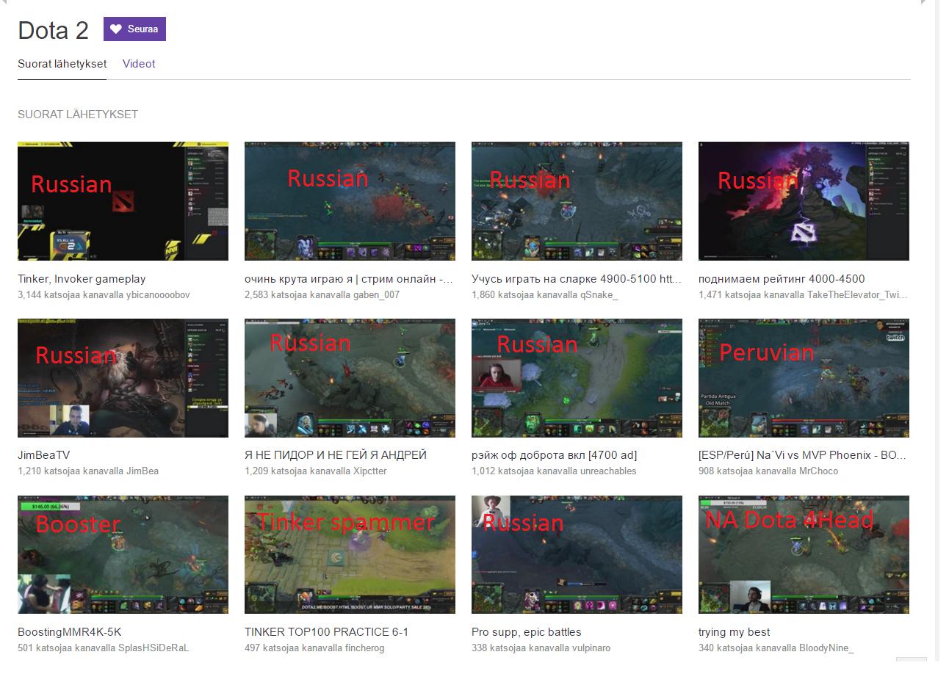This screenshot has width=949, height=696.
Task: Open the Tinker, Invoker gameplay stream thumbnail
Action: pos(123,201)
